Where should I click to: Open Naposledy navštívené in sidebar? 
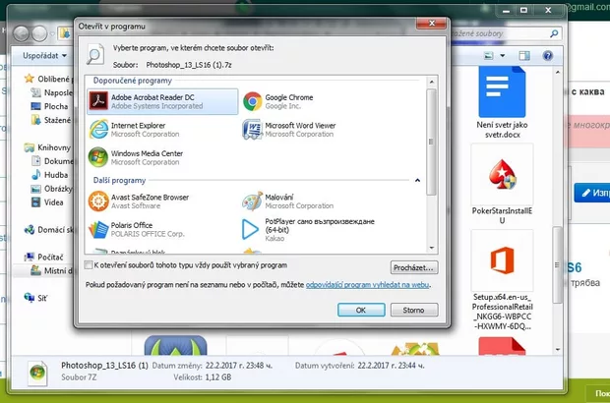52,92
